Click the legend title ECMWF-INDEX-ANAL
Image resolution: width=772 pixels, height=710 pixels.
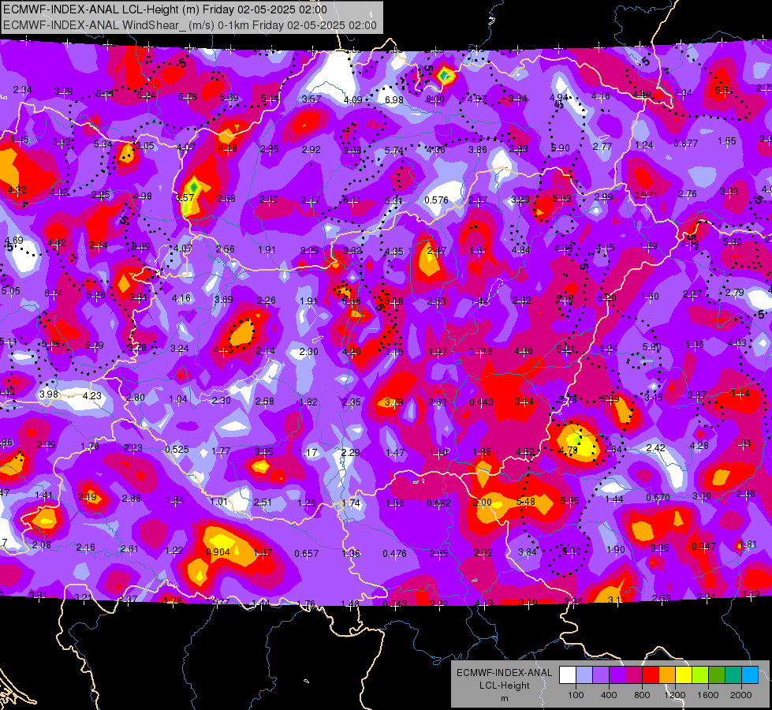505,673
